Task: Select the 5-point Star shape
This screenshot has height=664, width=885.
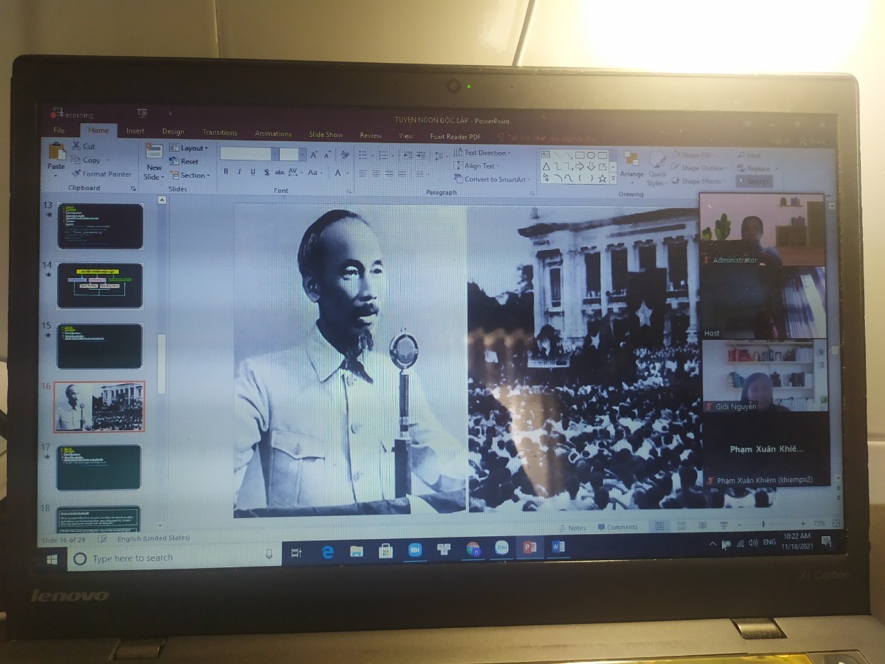Action: (602, 178)
